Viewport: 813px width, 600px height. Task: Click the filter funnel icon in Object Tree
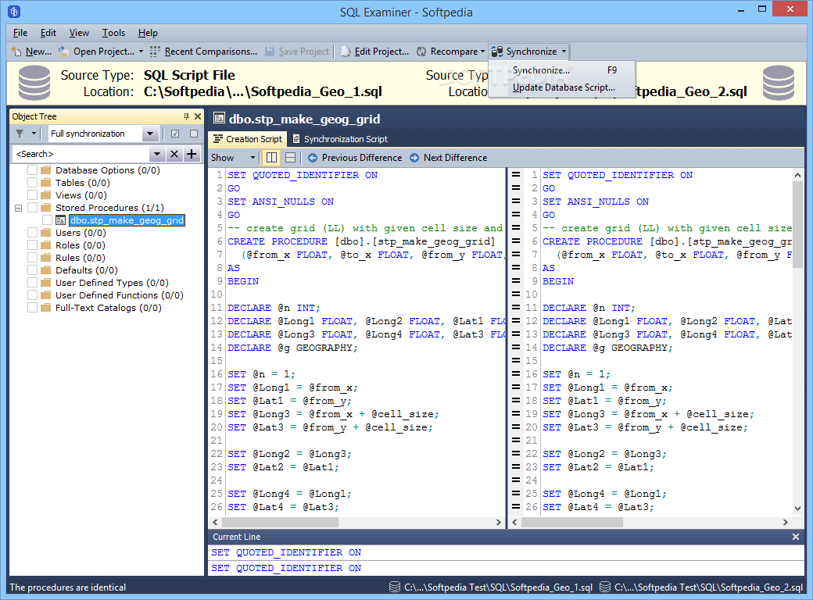20,134
